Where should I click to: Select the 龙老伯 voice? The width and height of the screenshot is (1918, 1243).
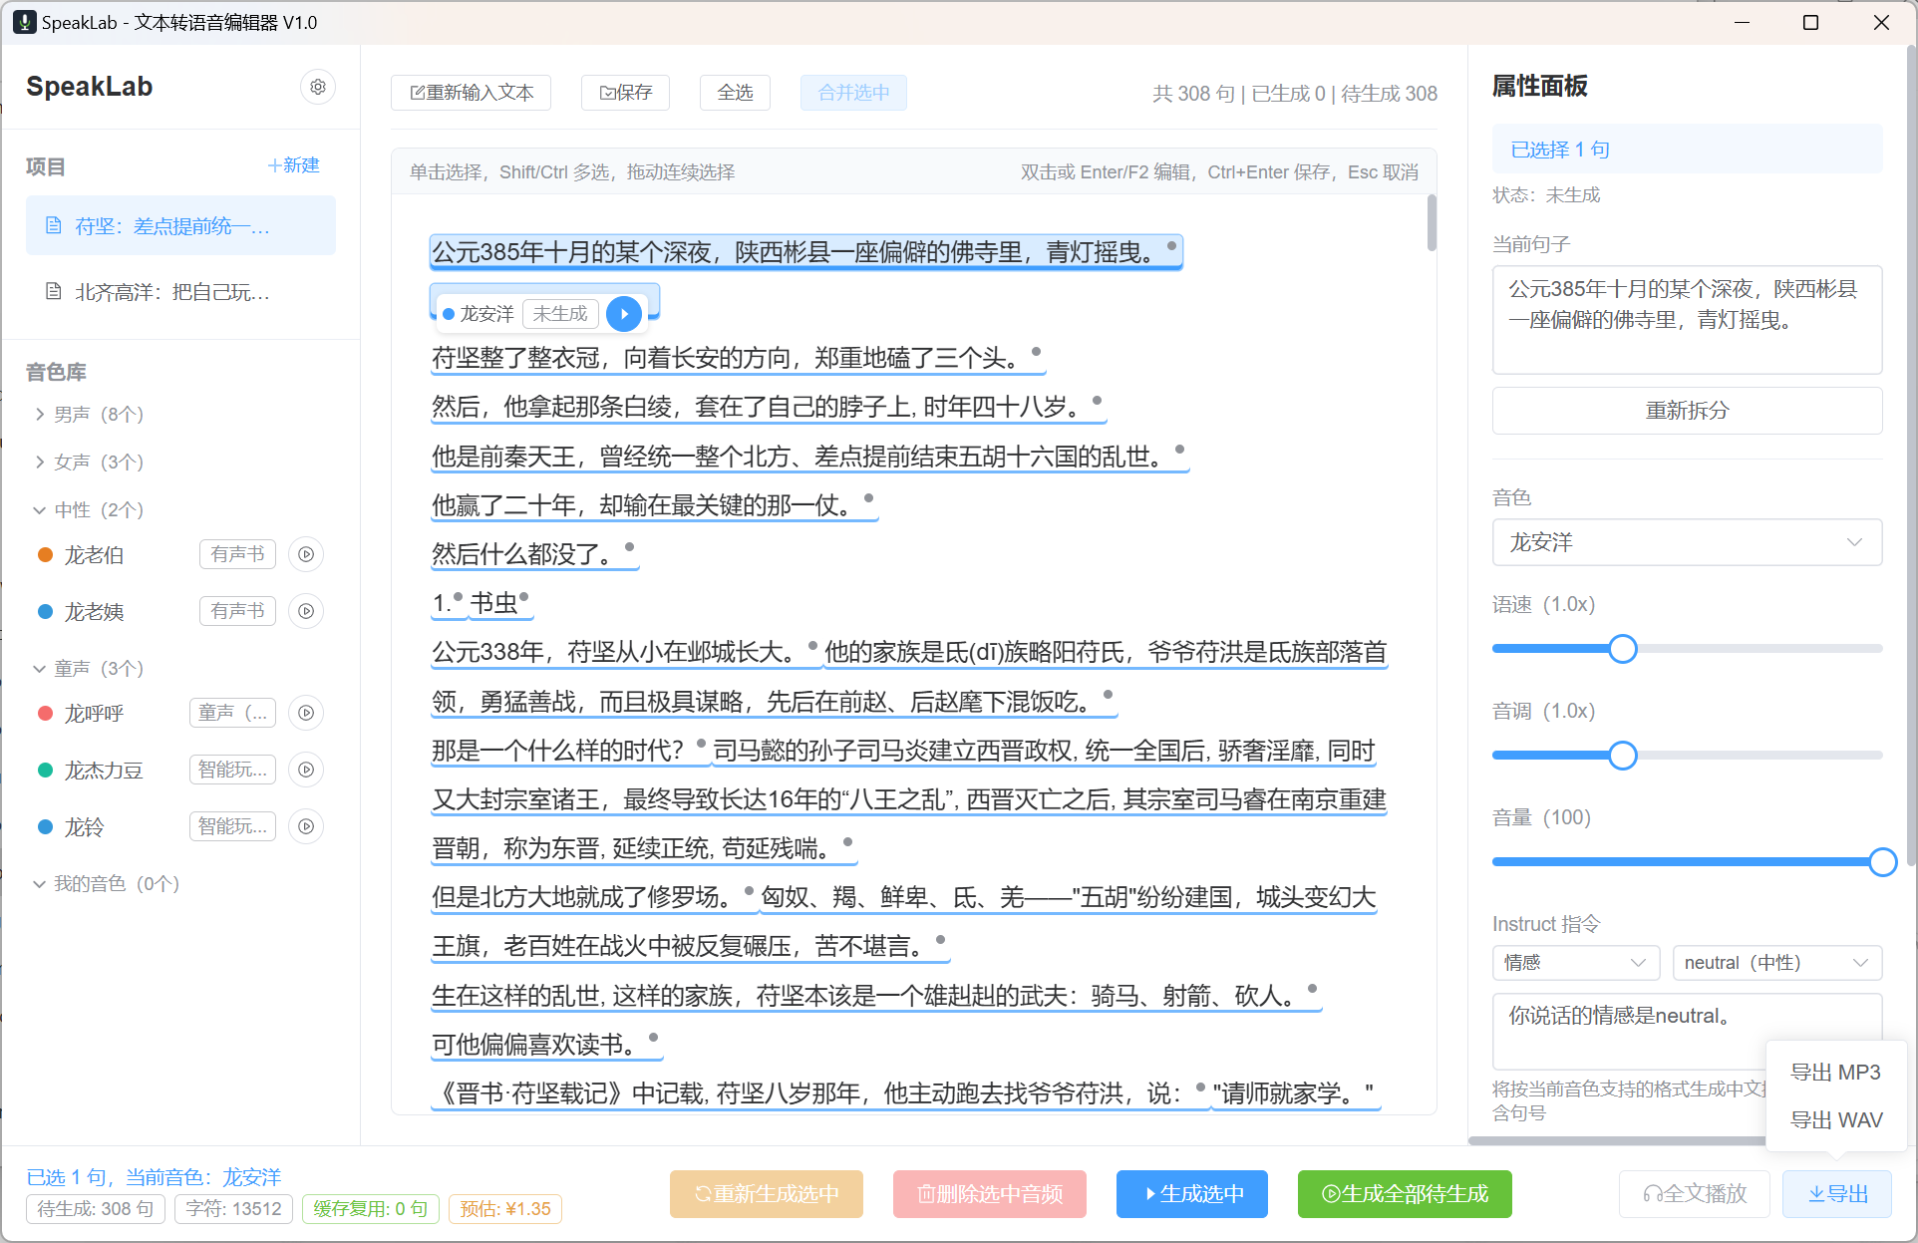pyautogui.click(x=95, y=555)
